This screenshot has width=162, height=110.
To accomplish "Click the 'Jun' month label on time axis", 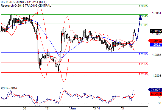I will point(73,108).
